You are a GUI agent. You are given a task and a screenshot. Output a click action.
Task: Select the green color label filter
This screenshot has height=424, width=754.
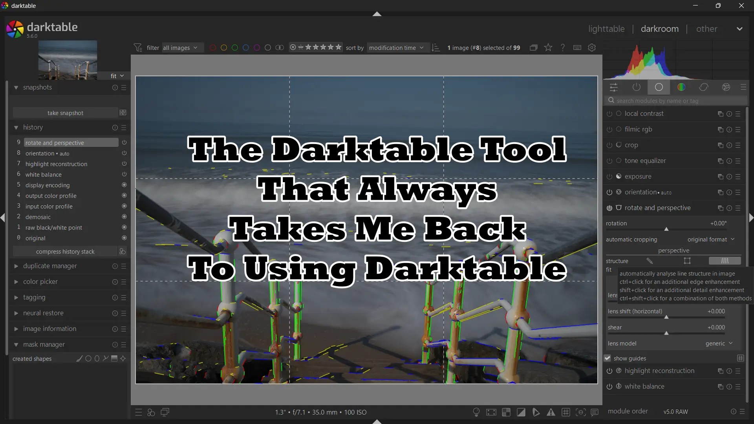pos(235,48)
